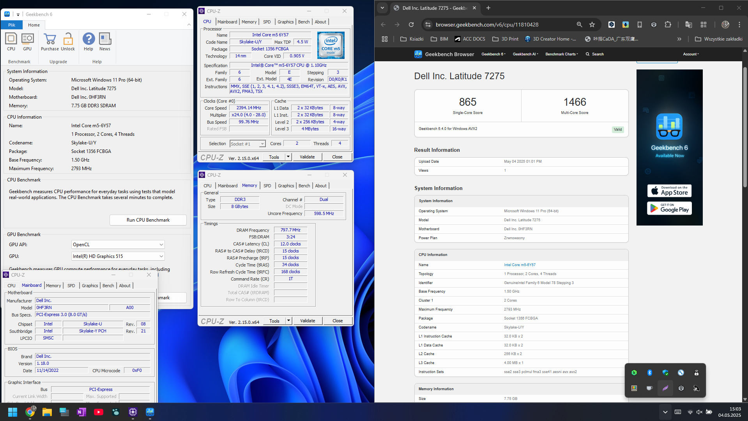Click the Intel Core m5-6Y57 name link on the page
This screenshot has width=748, height=421.
coord(520,265)
